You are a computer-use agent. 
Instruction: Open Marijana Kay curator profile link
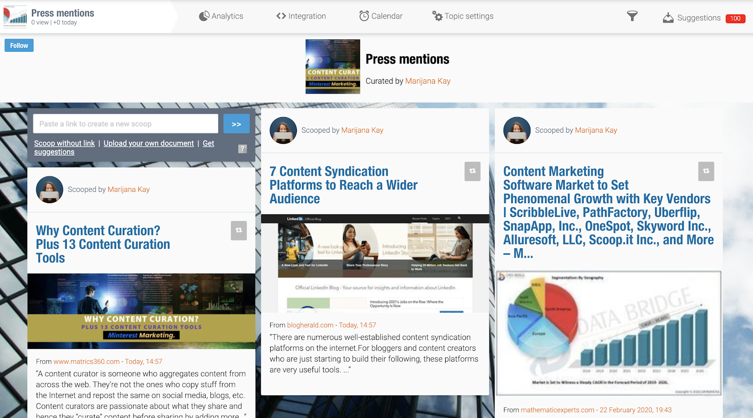(428, 81)
